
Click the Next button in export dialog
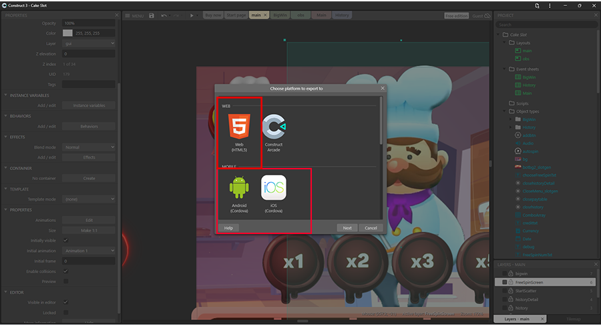coord(347,228)
